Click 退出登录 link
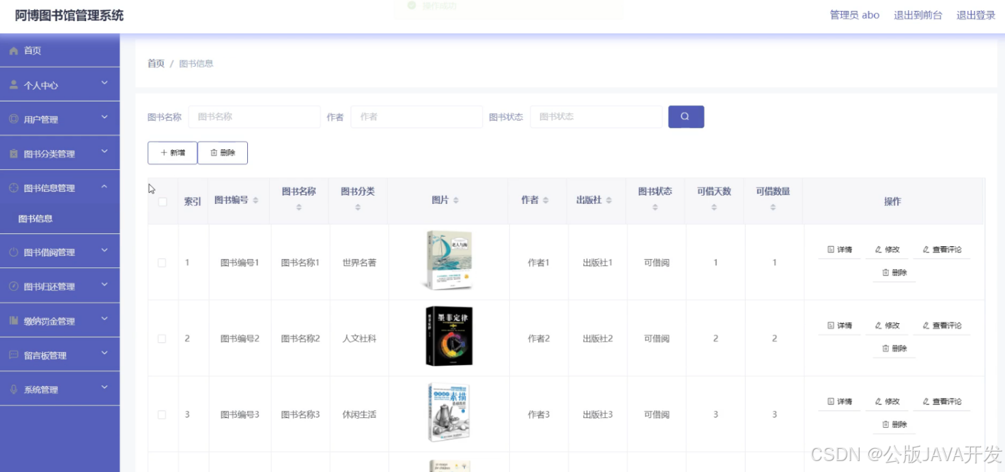The image size is (1005, 472). pyautogui.click(x=976, y=15)
